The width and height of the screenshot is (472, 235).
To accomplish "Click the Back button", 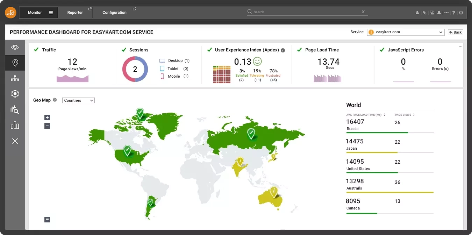I will (456, 32).
